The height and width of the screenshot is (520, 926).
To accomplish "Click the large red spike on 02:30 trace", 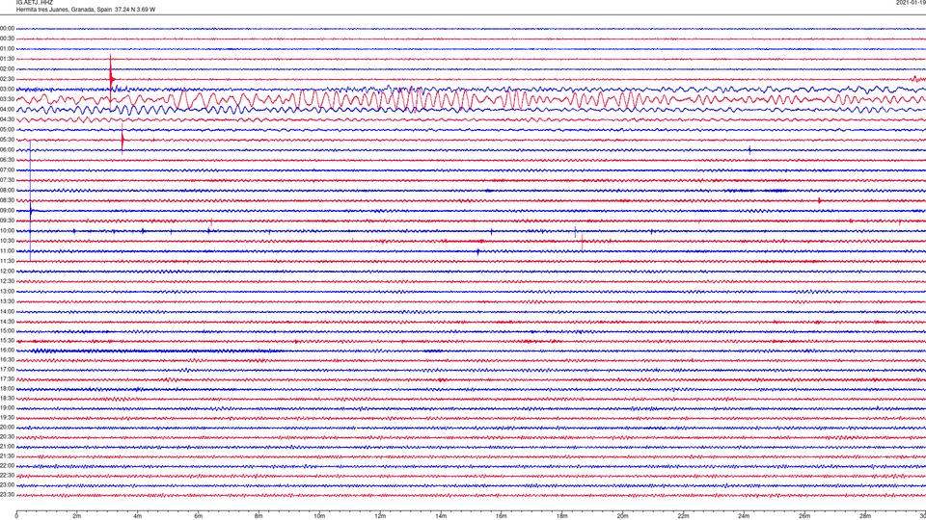I will [111, 79].
